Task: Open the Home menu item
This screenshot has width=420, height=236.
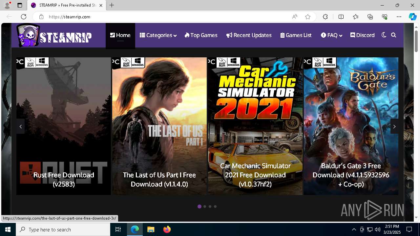Action: click(120, 35)
